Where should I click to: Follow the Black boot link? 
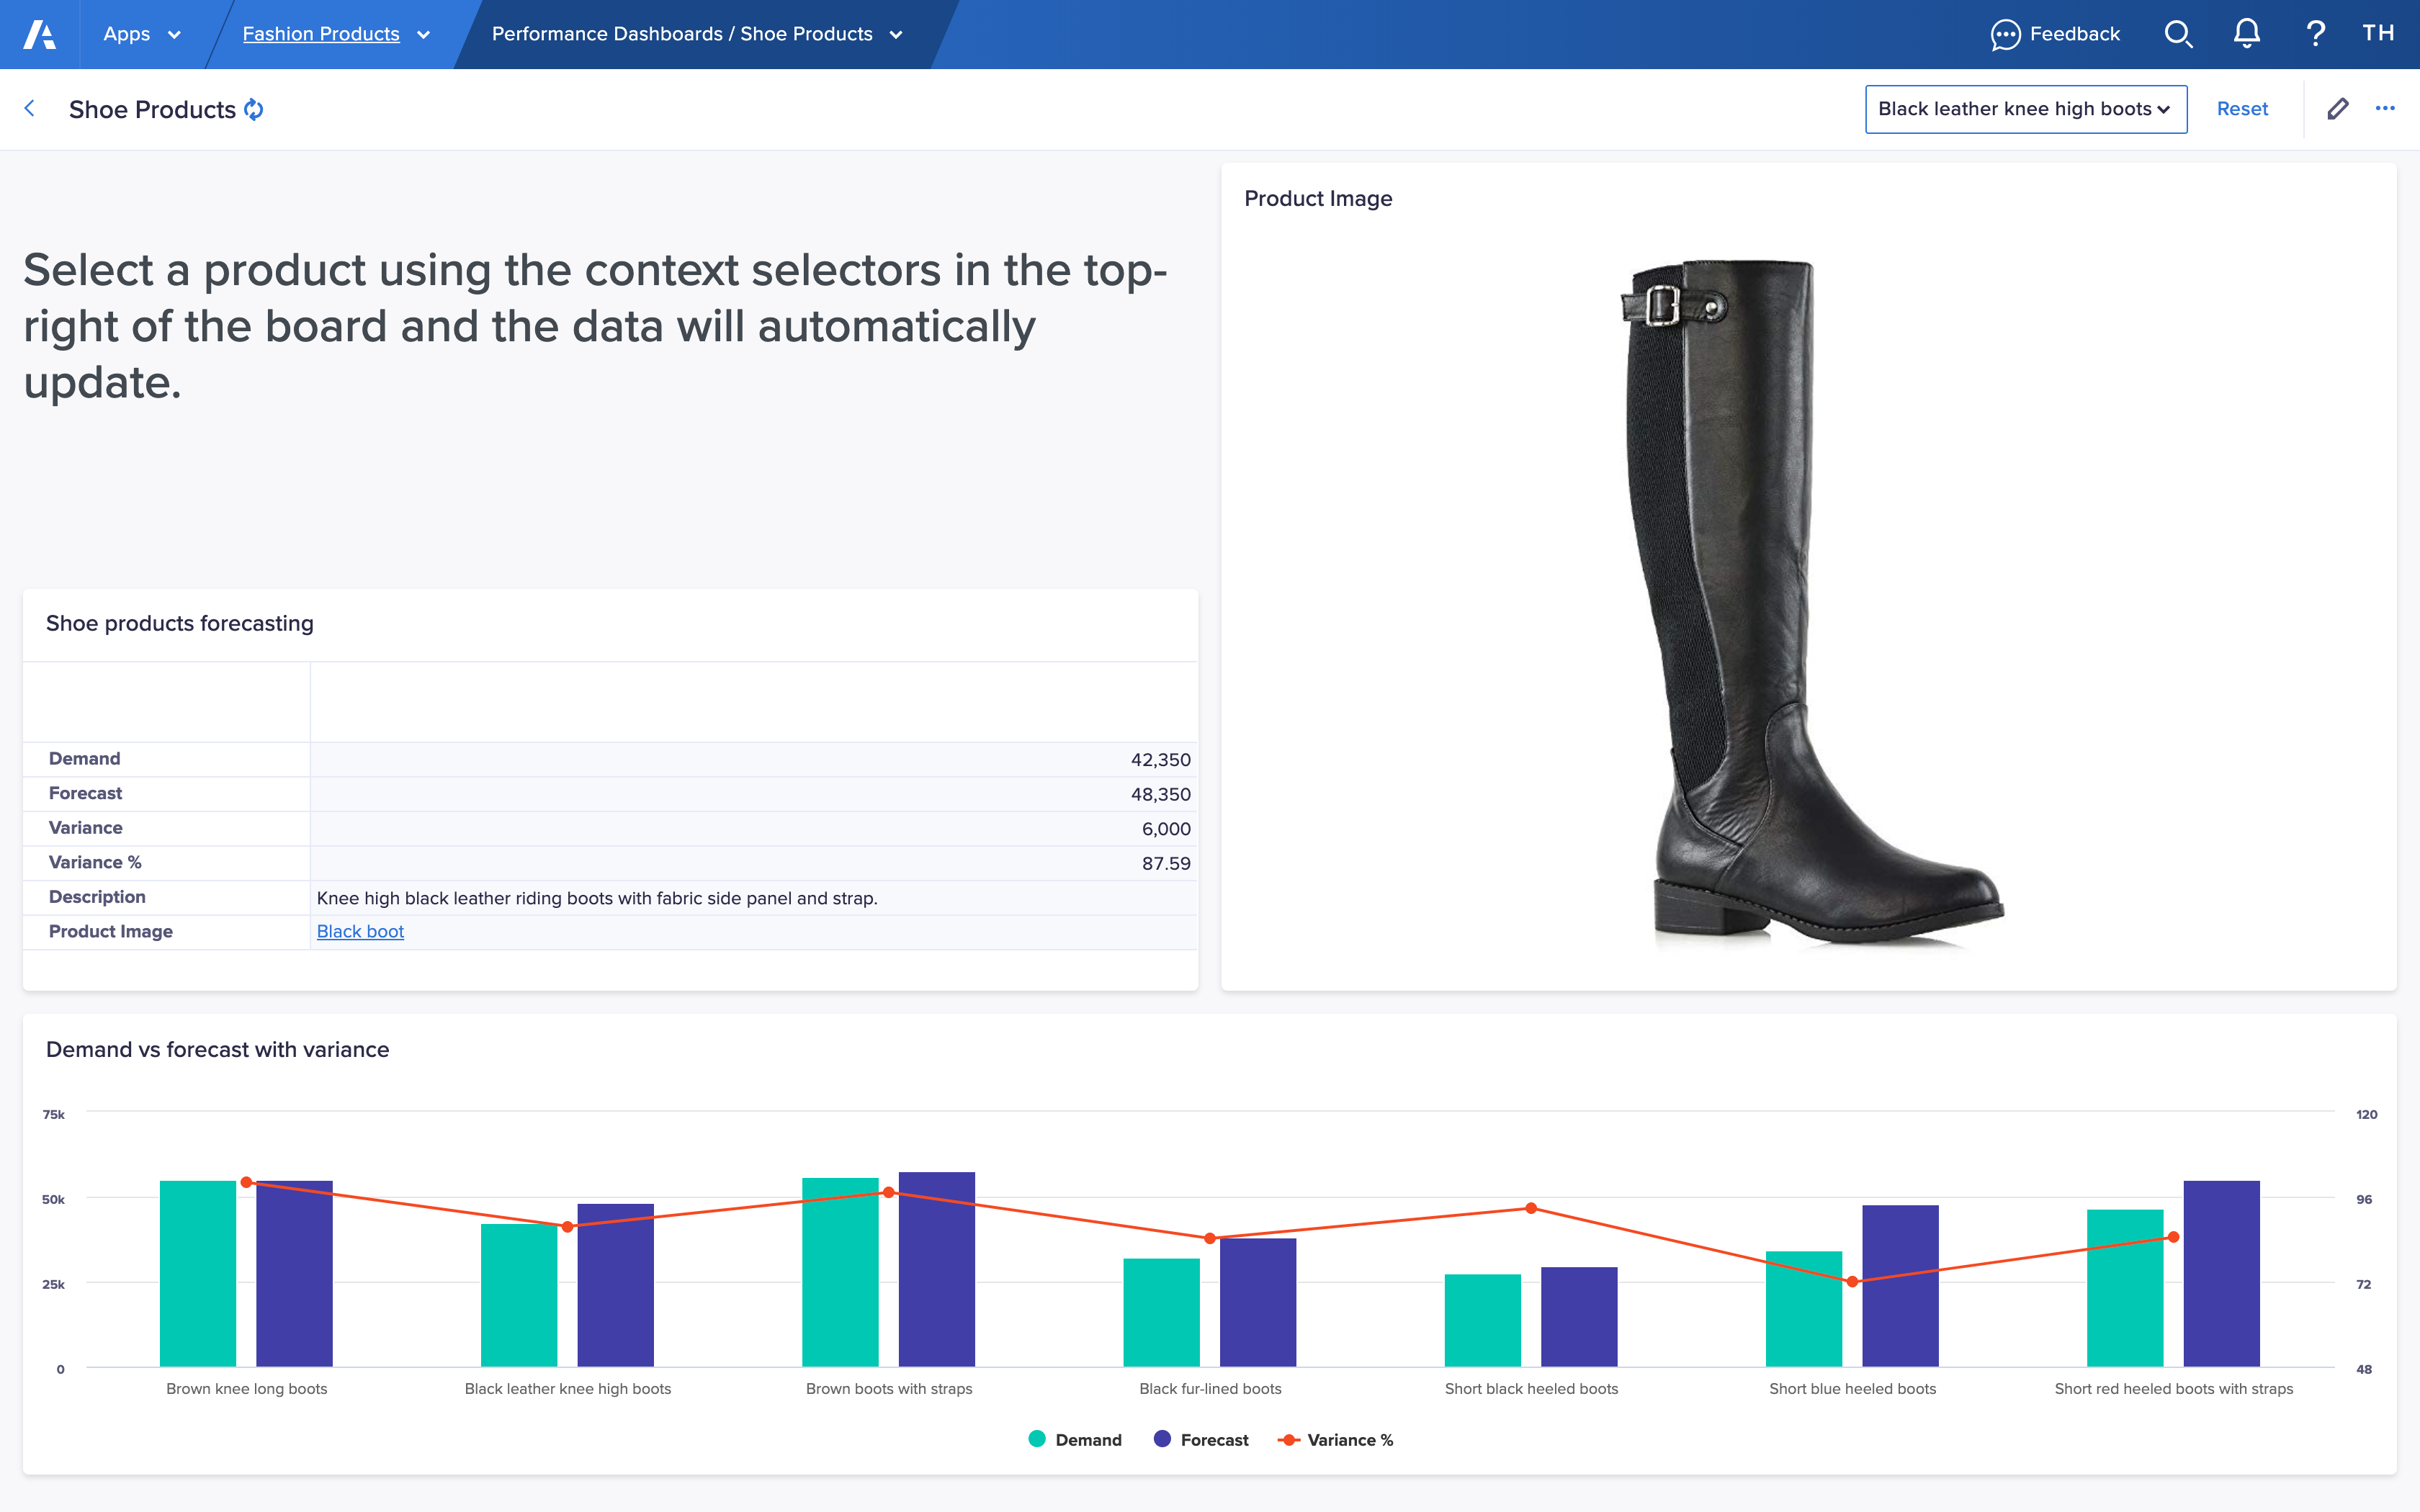360,931
